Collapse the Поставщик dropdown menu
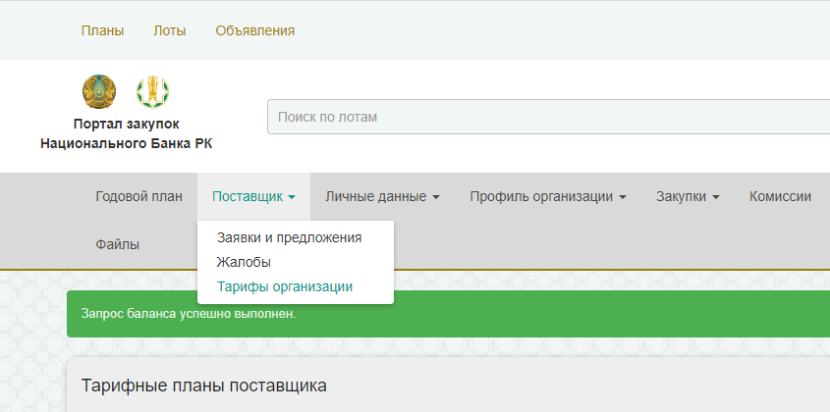 point(253,196)
